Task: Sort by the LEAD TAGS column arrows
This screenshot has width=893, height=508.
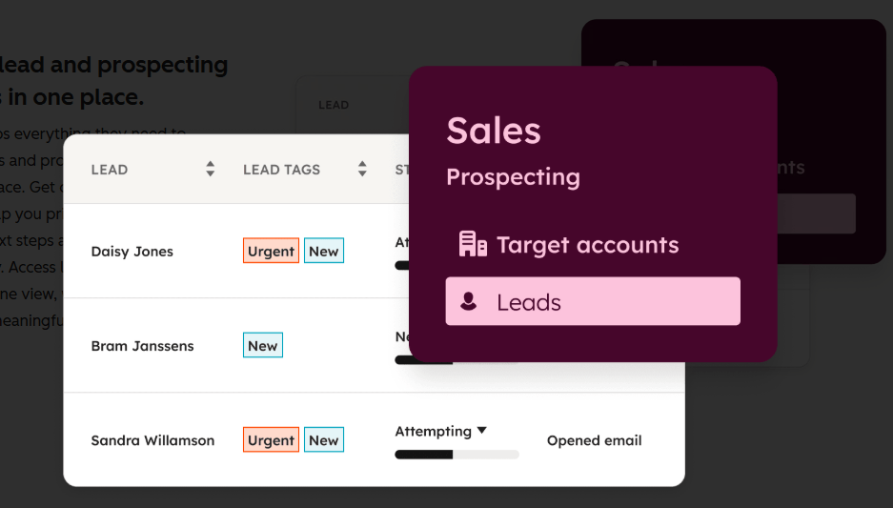Action: (362, 170)
